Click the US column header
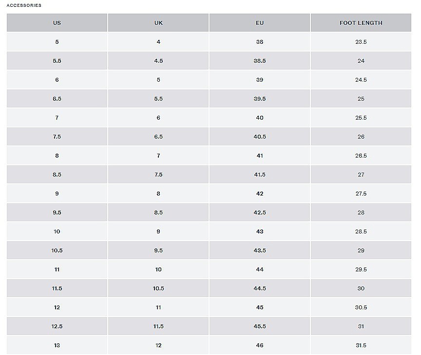Image resolution: width=421 pixels, height=355 pixels. point(57,23)
